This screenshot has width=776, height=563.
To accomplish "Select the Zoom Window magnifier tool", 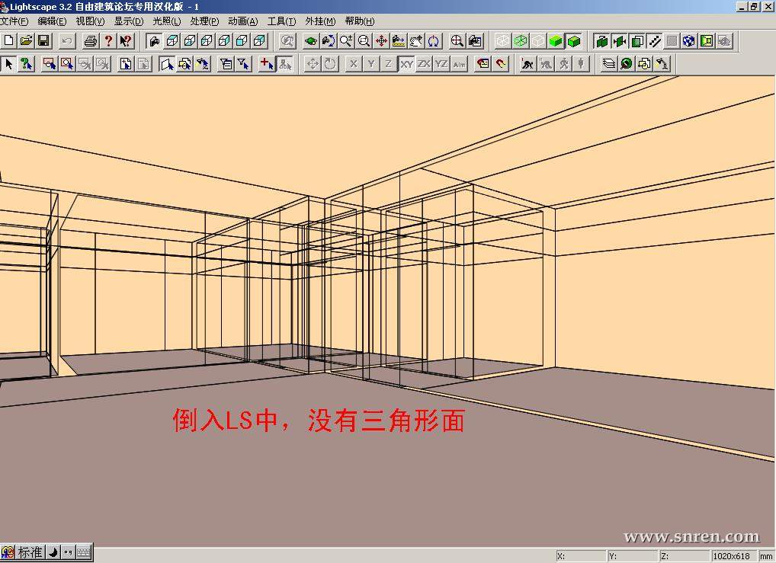I will 364,40.
